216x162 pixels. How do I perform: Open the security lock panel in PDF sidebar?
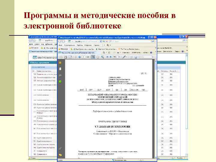click(60, 63)
